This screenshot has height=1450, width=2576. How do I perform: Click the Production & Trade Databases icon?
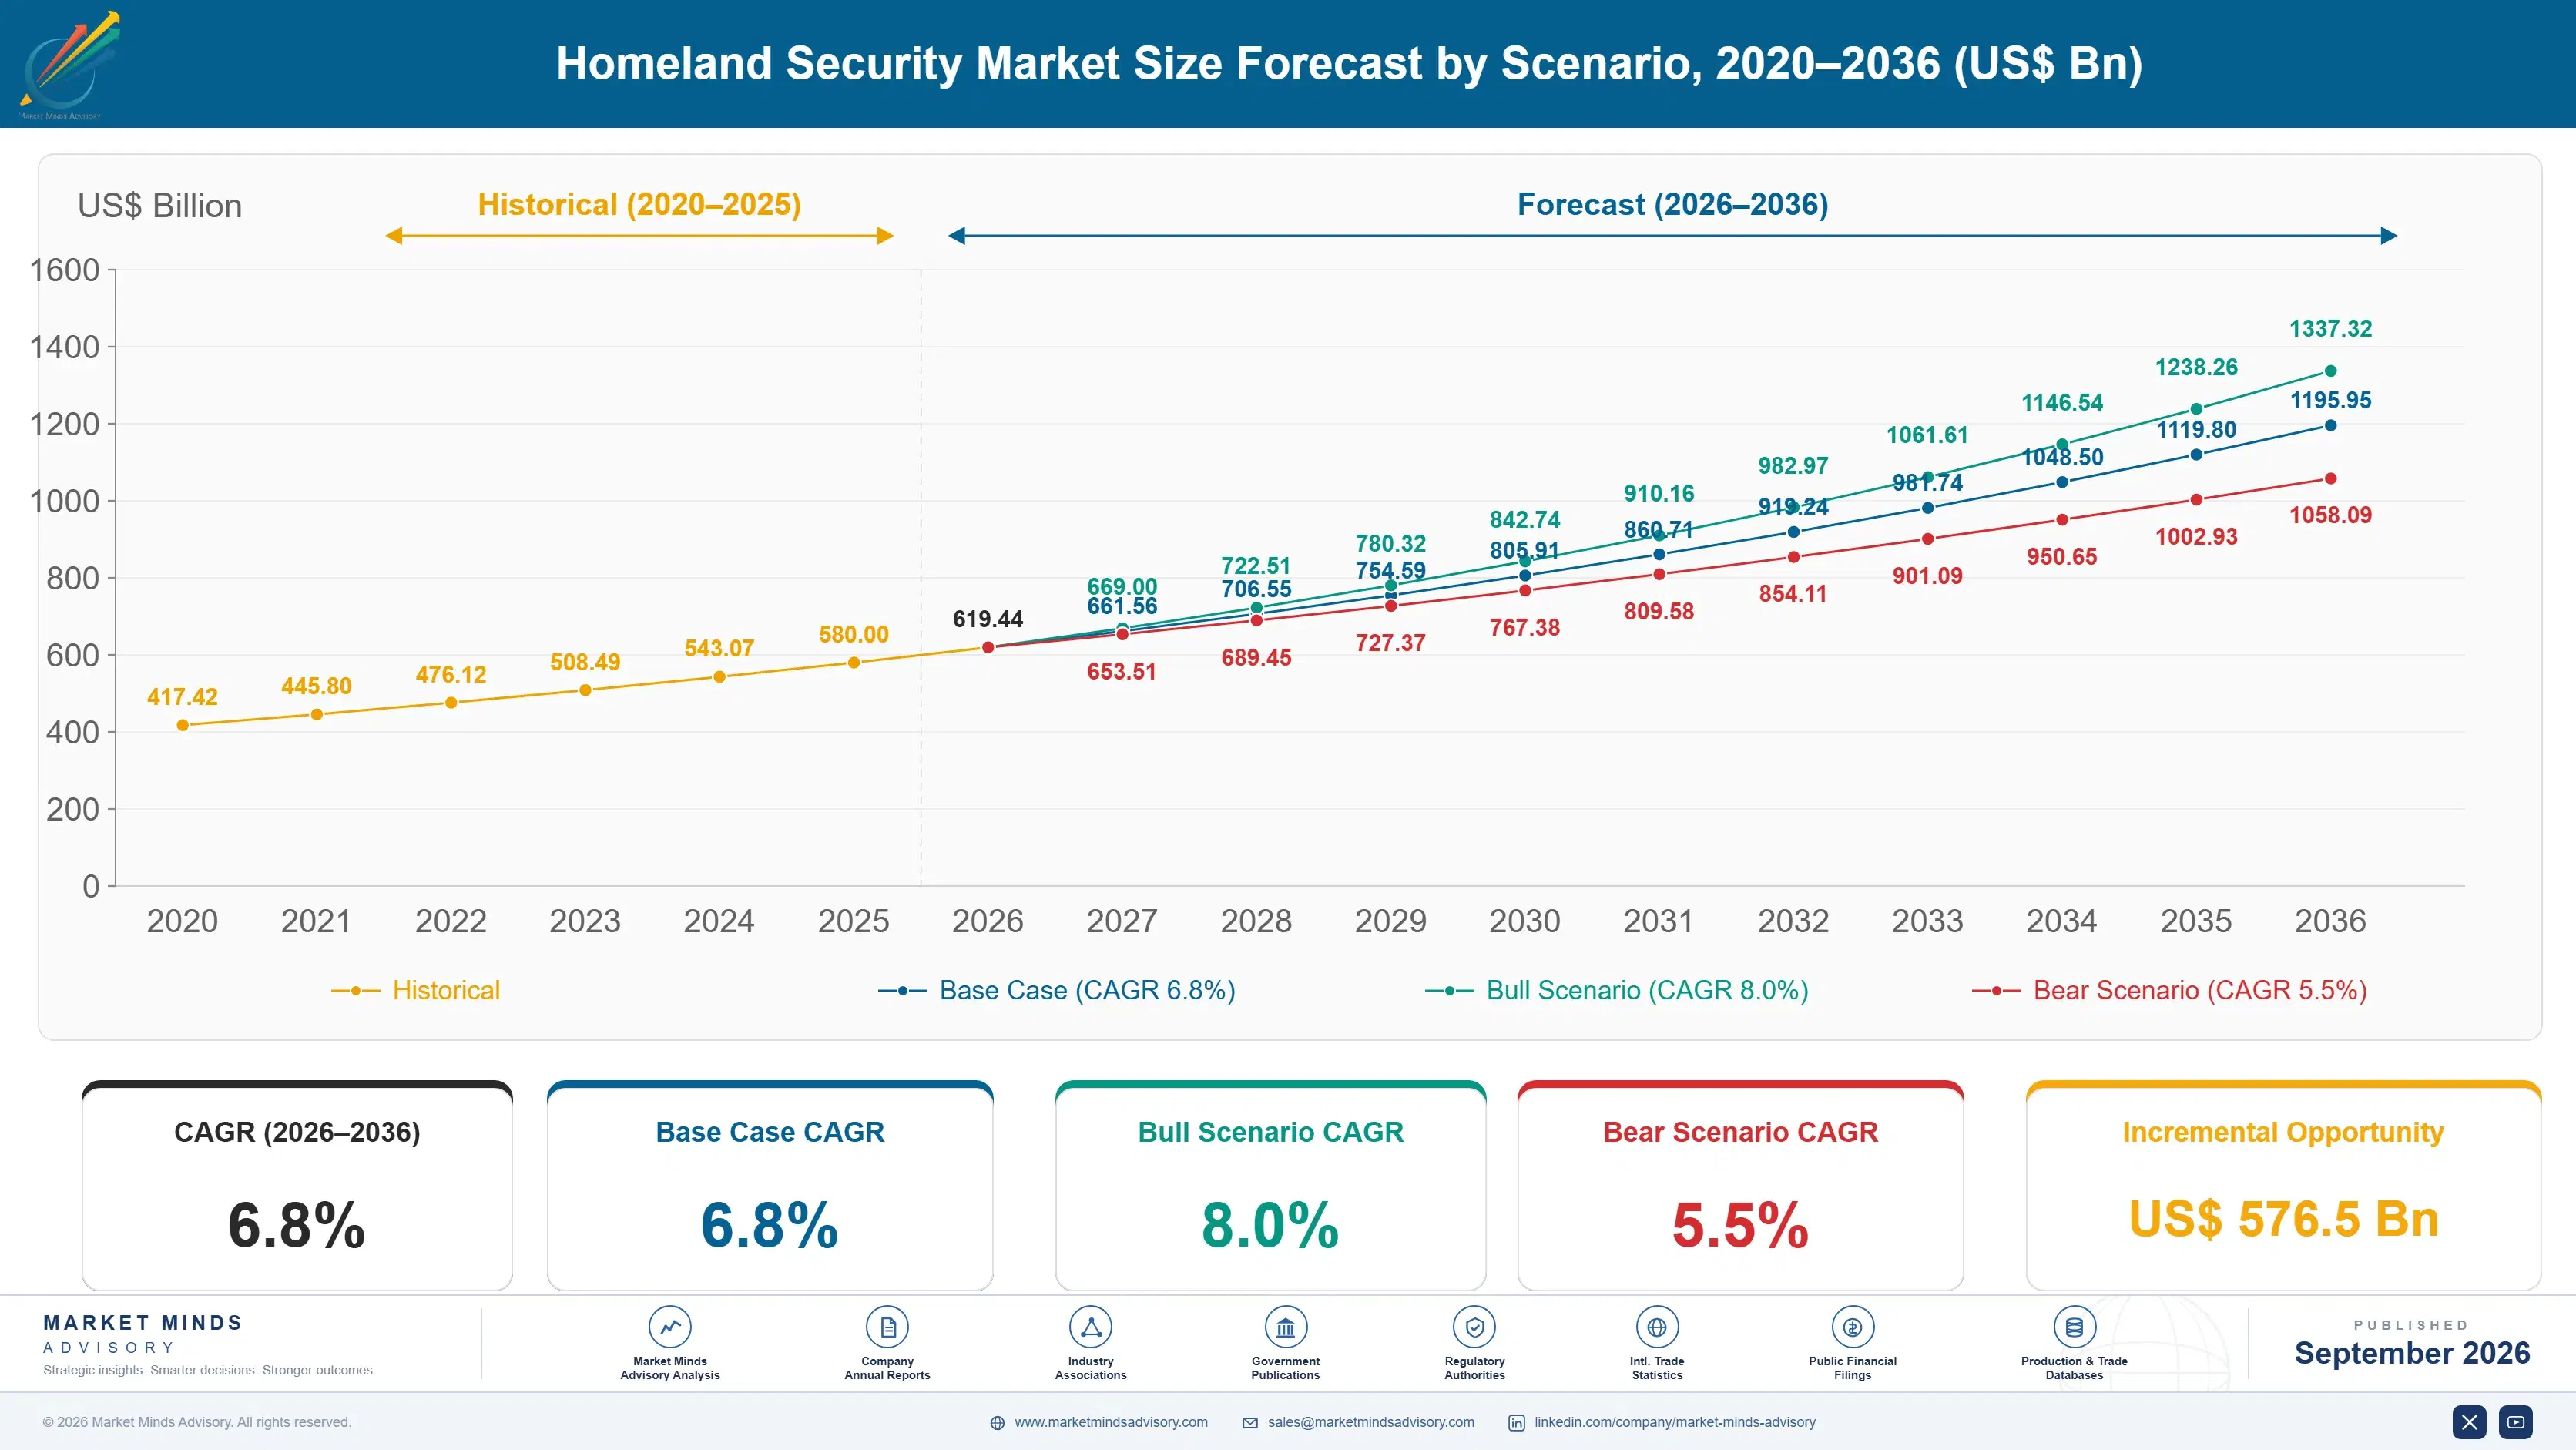click(x=2074, y=1327)
